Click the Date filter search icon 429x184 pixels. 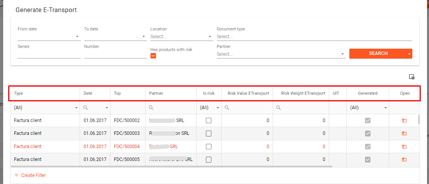click(86, 108)
